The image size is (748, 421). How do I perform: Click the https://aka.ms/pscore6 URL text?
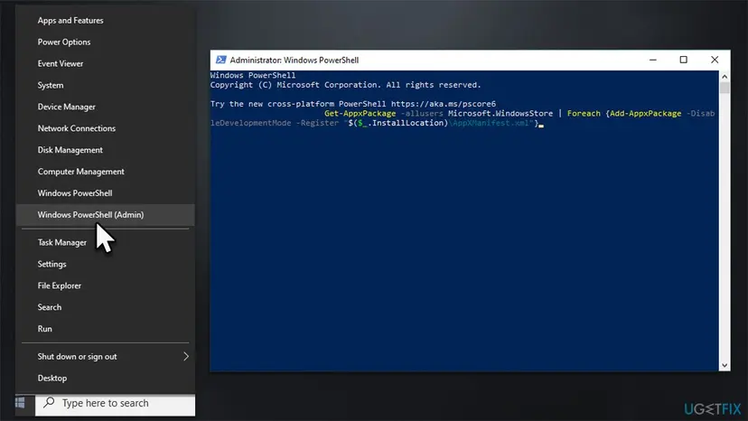[x=444, y=104]
